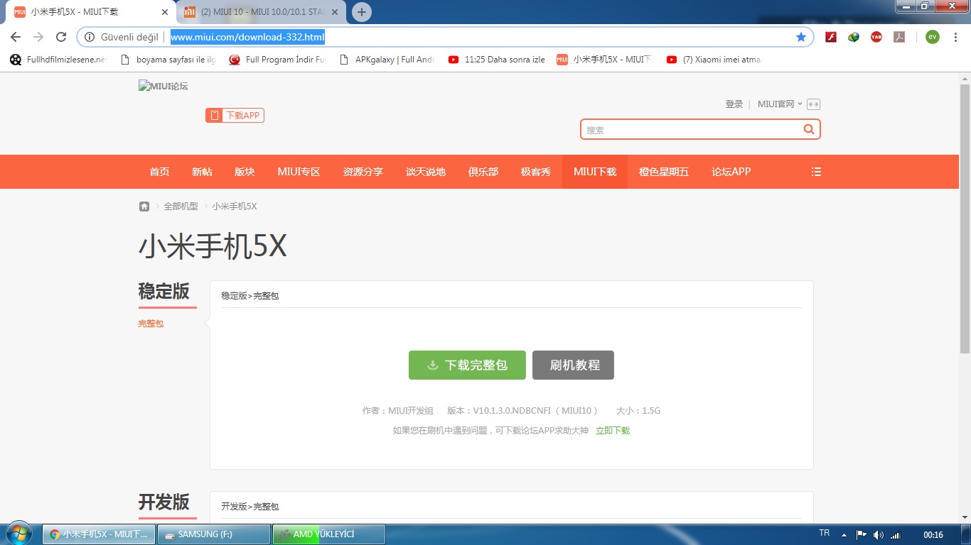Click the network signal tray icon

(896, 535)
